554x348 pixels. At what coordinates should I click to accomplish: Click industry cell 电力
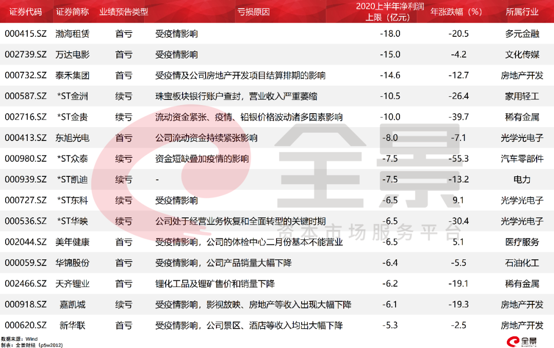(522, 180)
